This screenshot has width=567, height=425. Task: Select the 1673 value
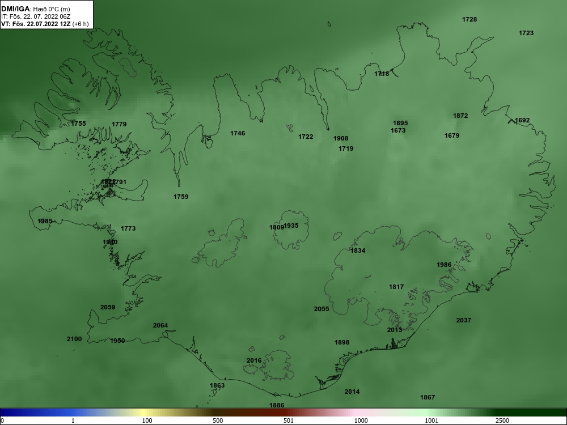click(398, 130)
